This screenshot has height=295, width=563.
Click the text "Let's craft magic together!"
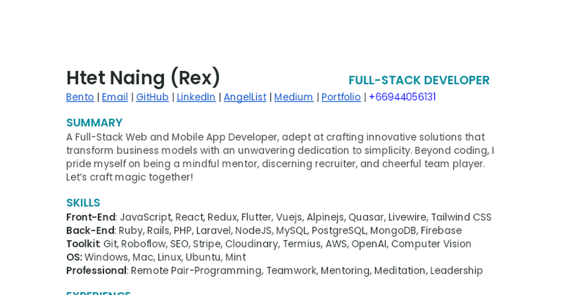tap(129, 177)
